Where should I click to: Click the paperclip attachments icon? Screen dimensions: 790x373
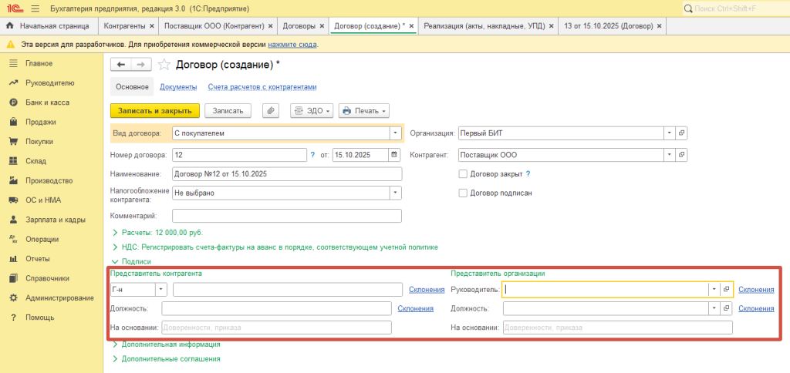click(271, 111)
